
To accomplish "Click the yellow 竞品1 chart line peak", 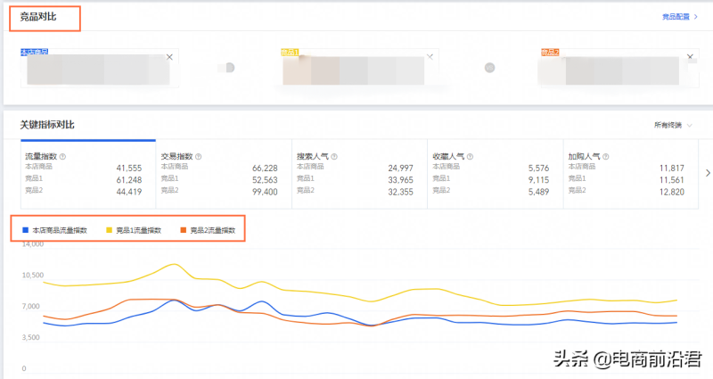I will [174, 264].
